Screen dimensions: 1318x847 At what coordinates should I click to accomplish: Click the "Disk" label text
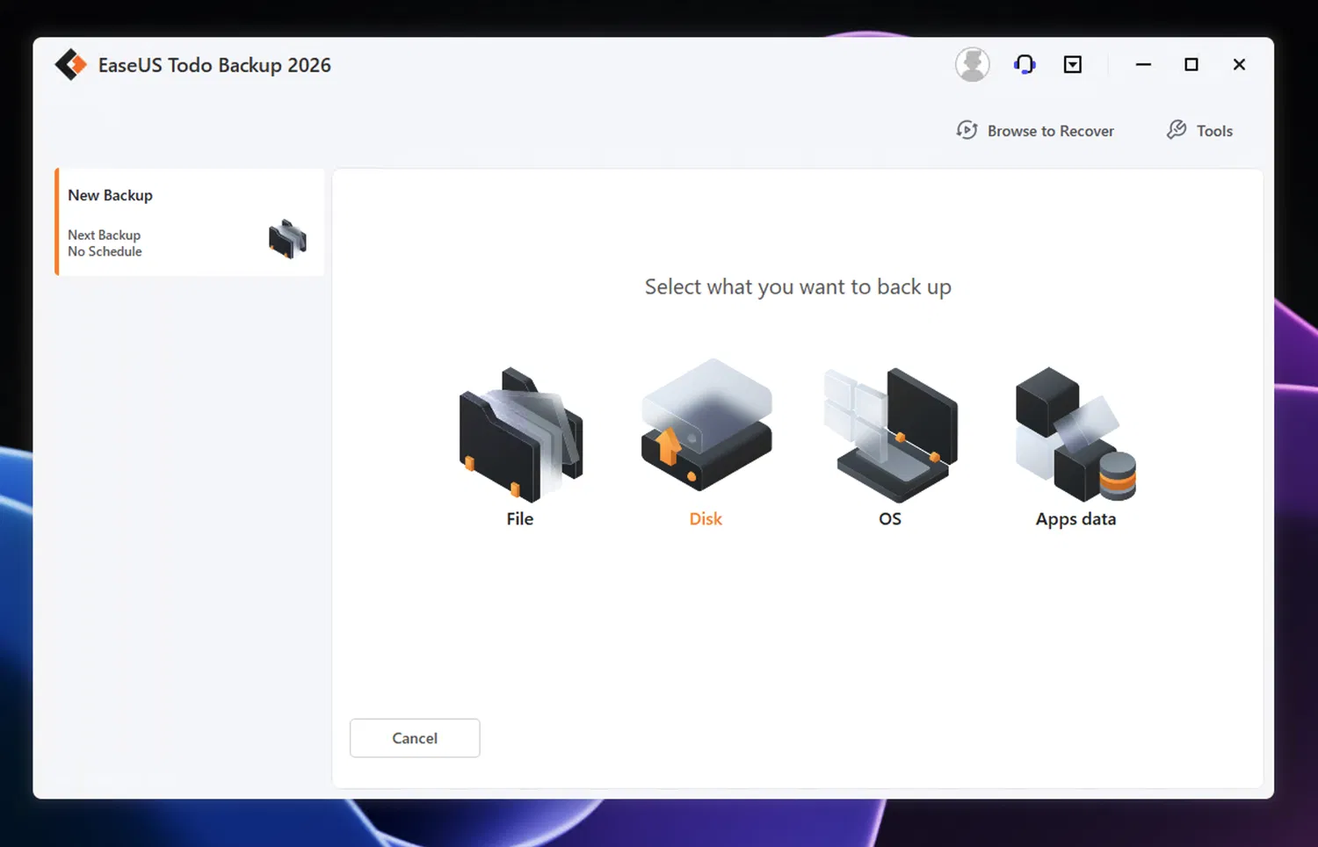[706, 518]
